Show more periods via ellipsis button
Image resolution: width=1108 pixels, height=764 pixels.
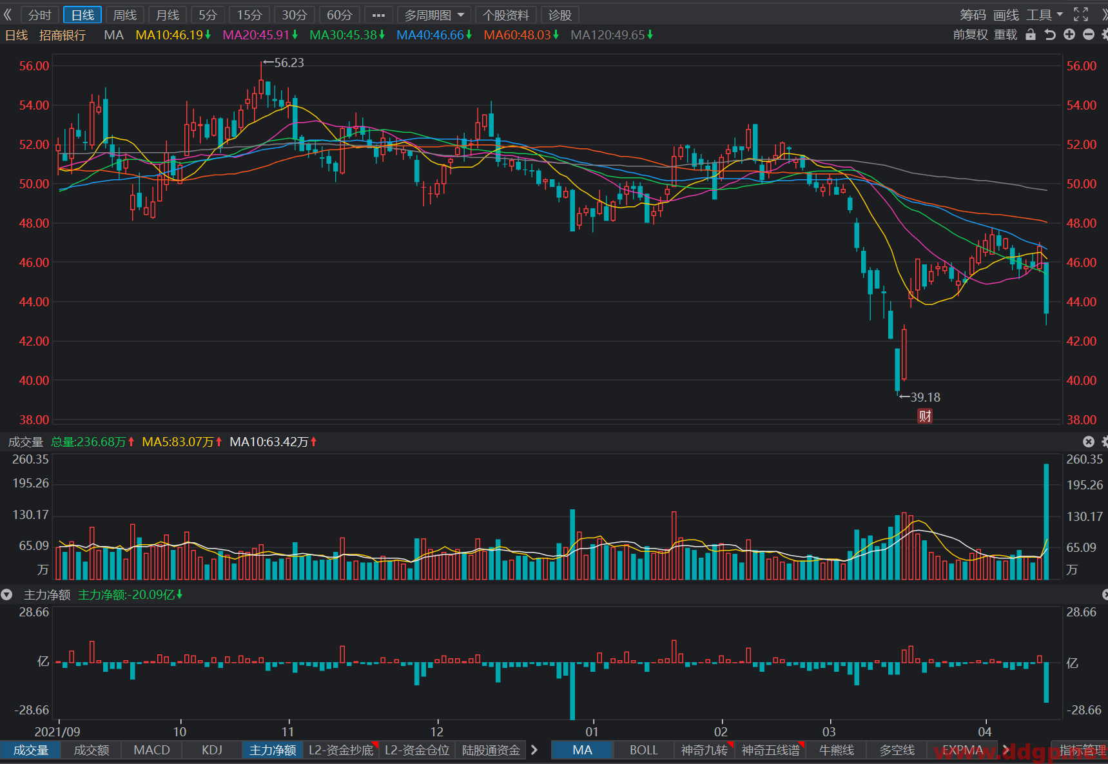[378, 15]
